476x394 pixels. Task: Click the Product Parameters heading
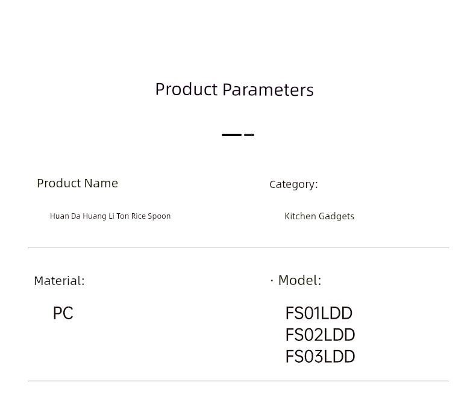click(234, 90)
